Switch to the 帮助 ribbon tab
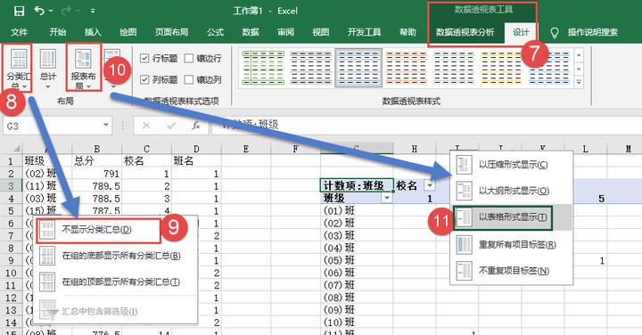642x335 pixels. point(407,32)
